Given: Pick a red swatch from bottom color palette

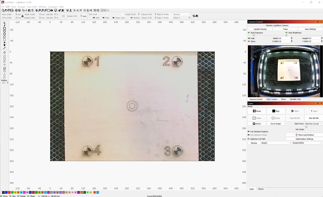Looking at the screenshot, I should (9, 193).
